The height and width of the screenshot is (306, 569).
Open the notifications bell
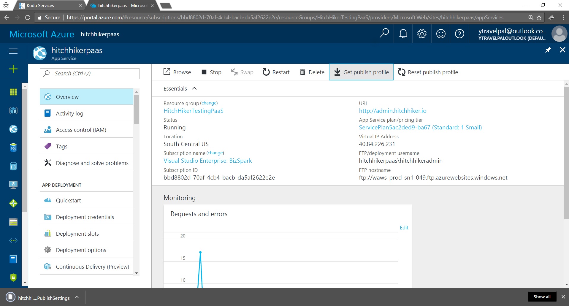click(403, 34)
